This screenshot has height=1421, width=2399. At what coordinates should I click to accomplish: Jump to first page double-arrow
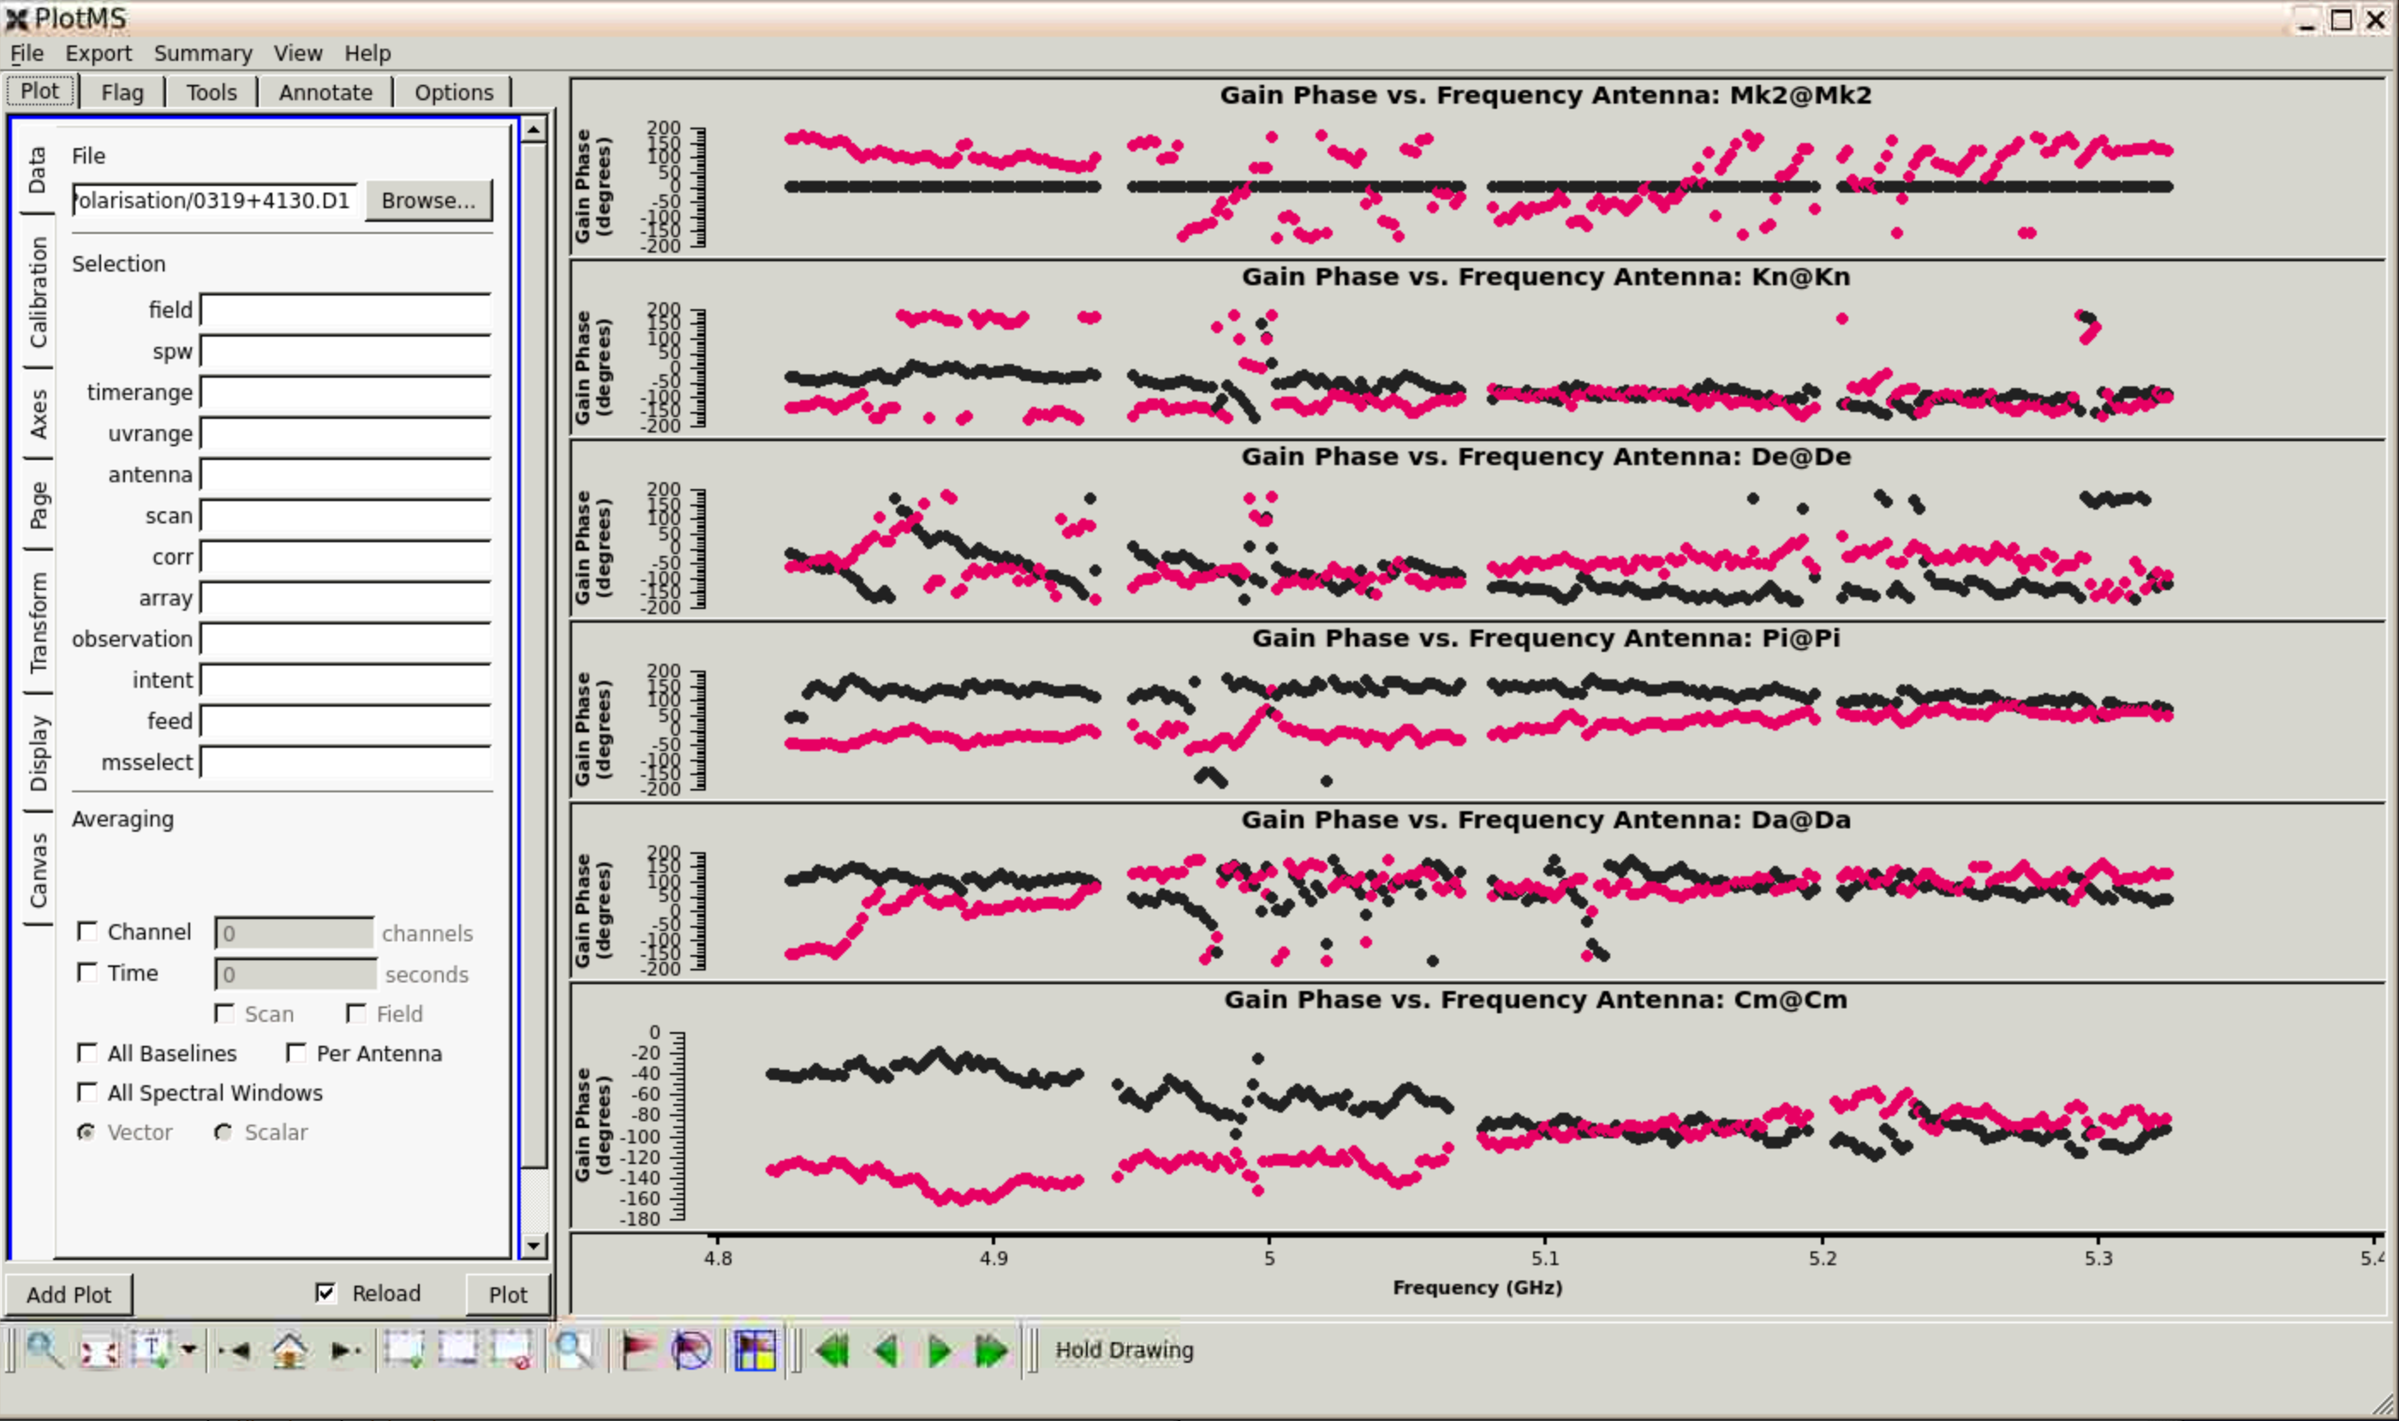click(832, 1350)
